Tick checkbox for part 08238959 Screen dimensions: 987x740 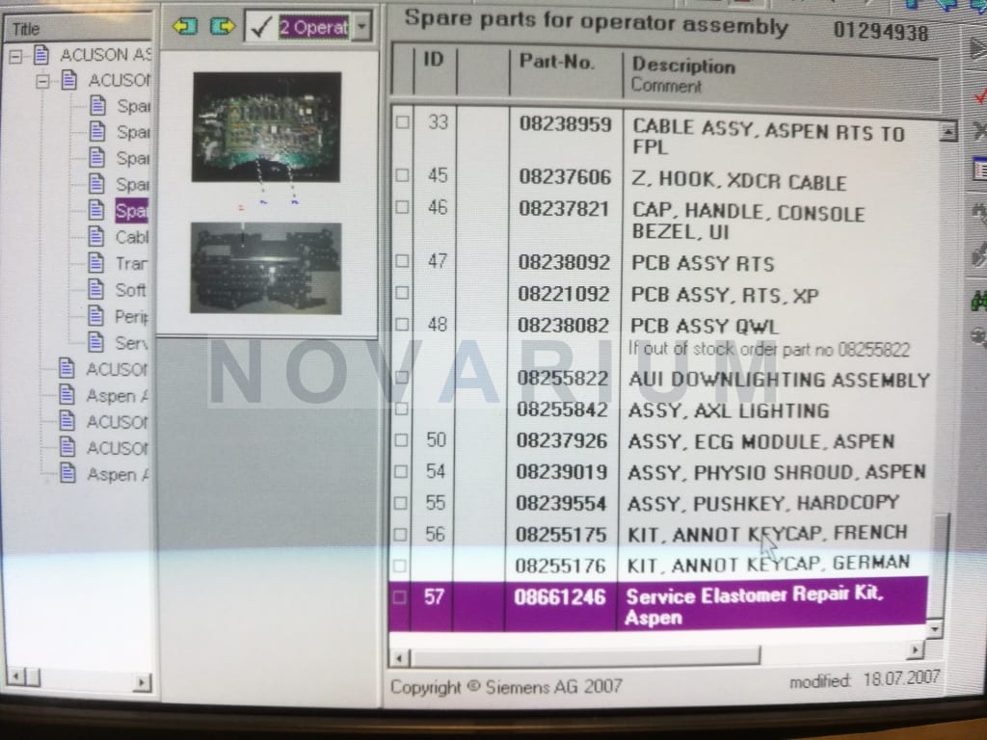[403, 122]
